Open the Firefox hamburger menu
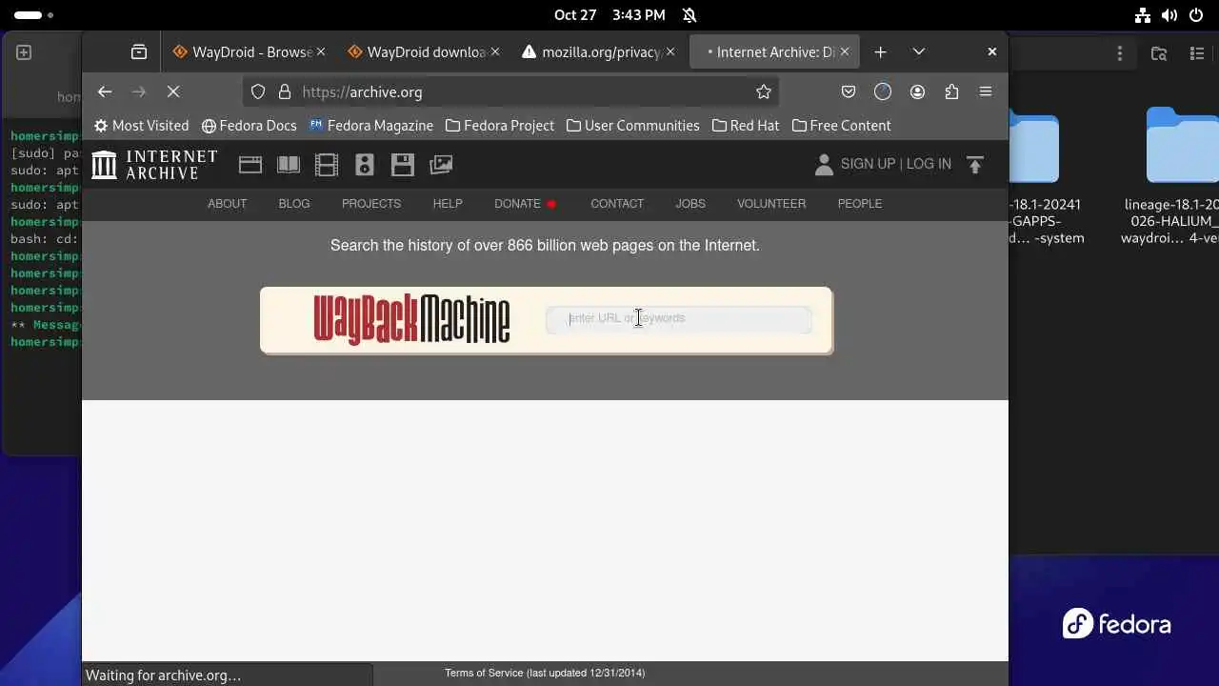The width and height of the screenshot is (1219, 686). tap(986, 91)
